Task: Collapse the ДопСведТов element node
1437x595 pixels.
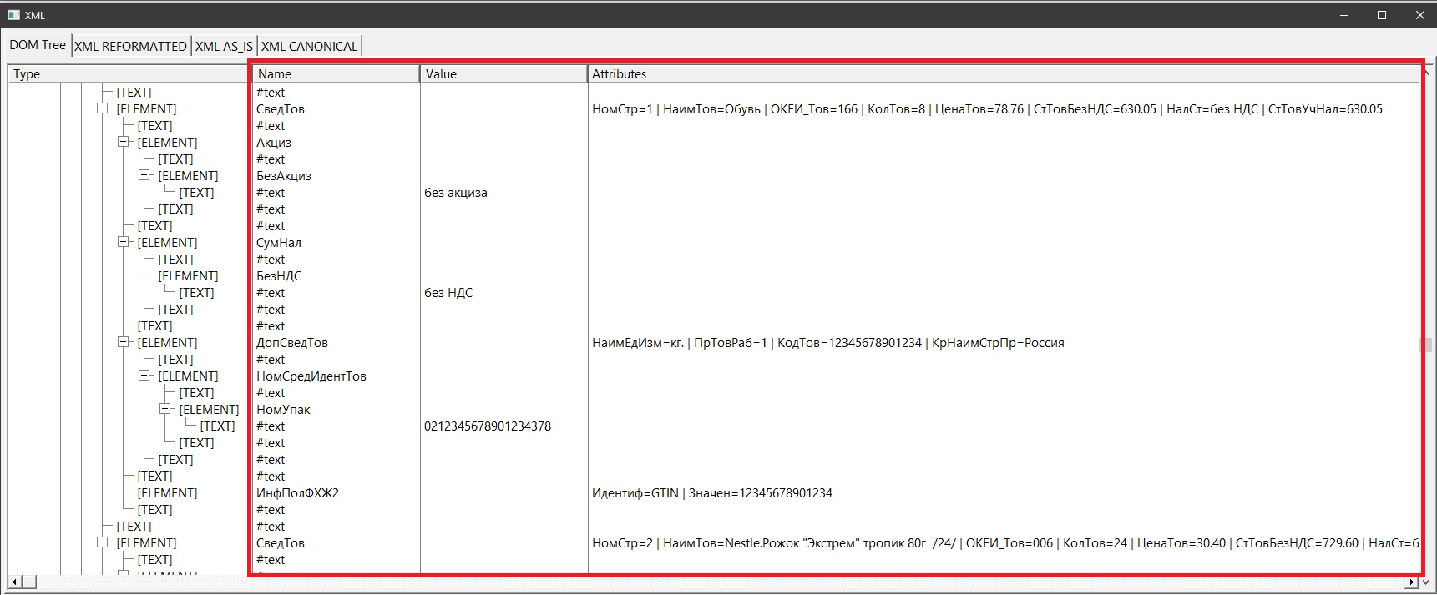Action: (124, 343)
